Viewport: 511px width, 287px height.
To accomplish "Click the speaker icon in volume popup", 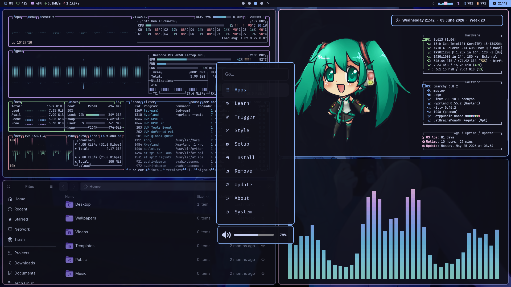I will coord(226,235).
